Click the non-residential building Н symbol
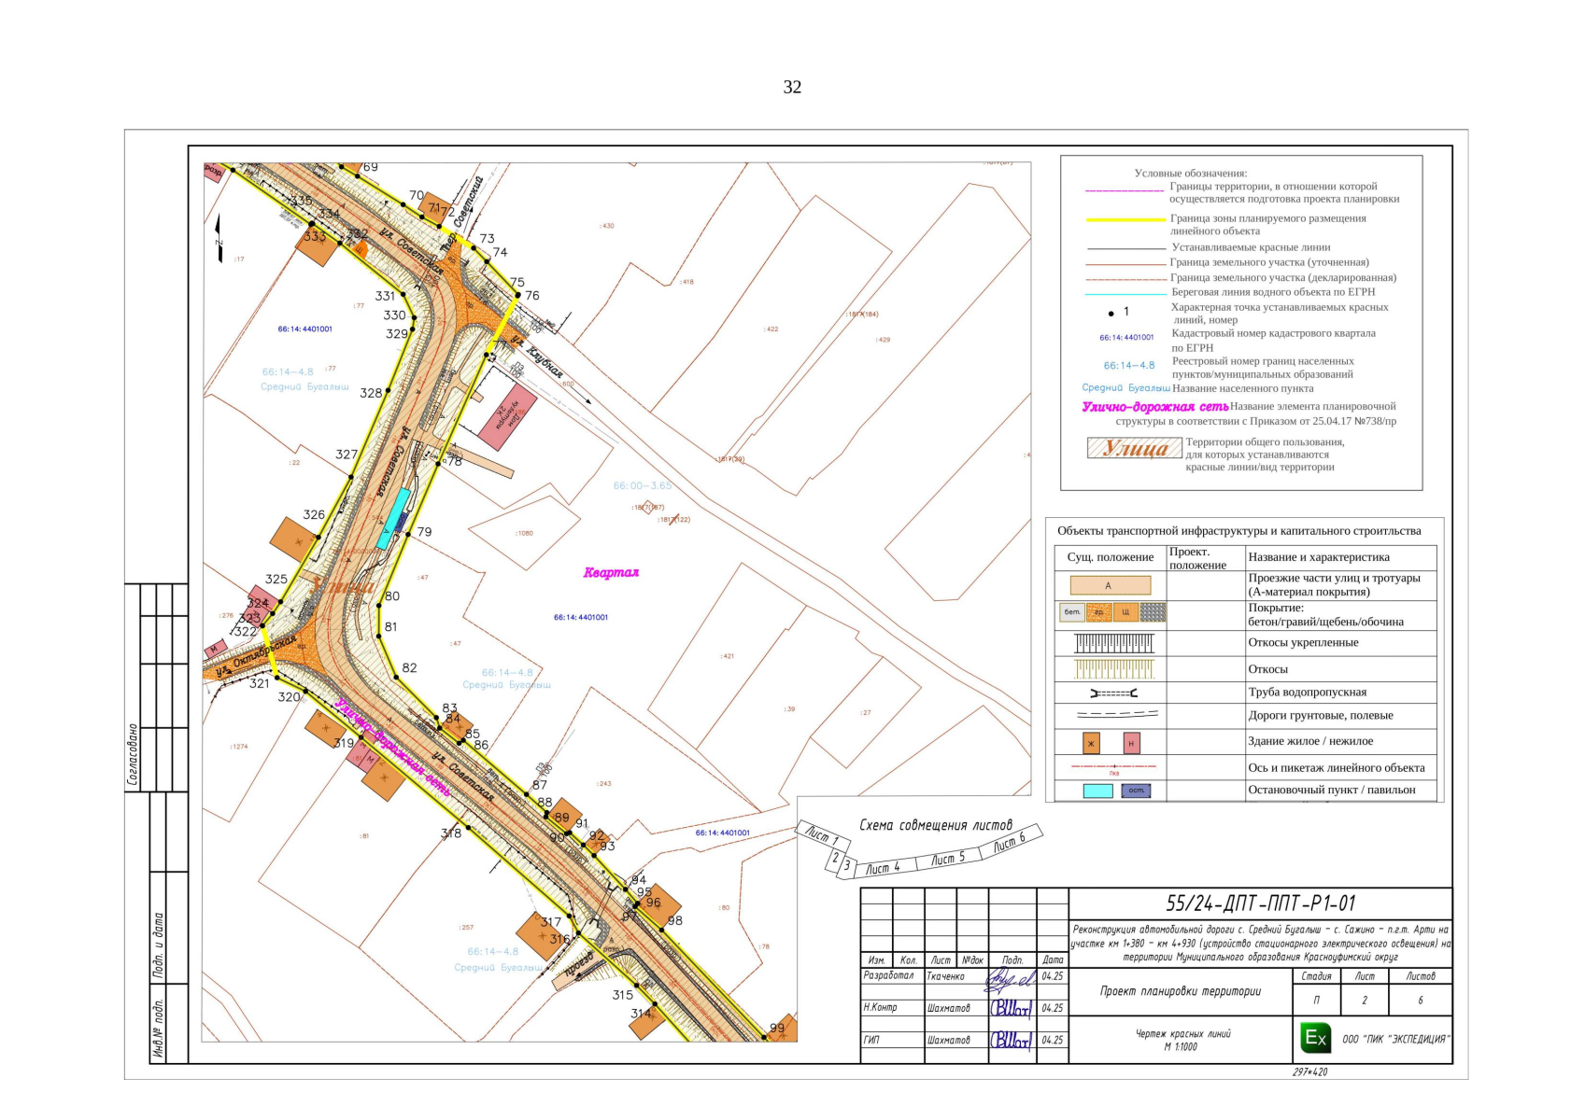 pyautogui.click(x=1131, y=743)
